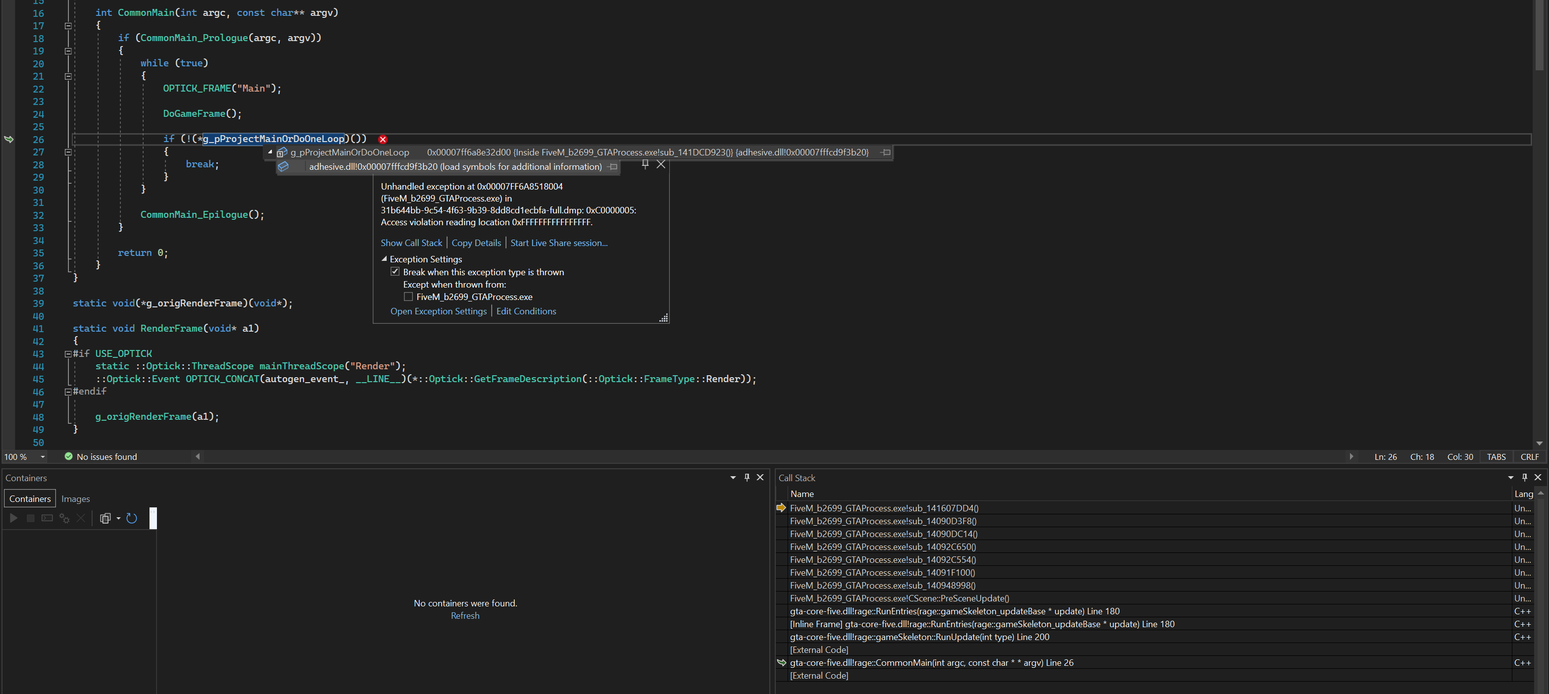Click the Remove container X icon
This screenshot has height=694, width=1549.
point(81,518)
